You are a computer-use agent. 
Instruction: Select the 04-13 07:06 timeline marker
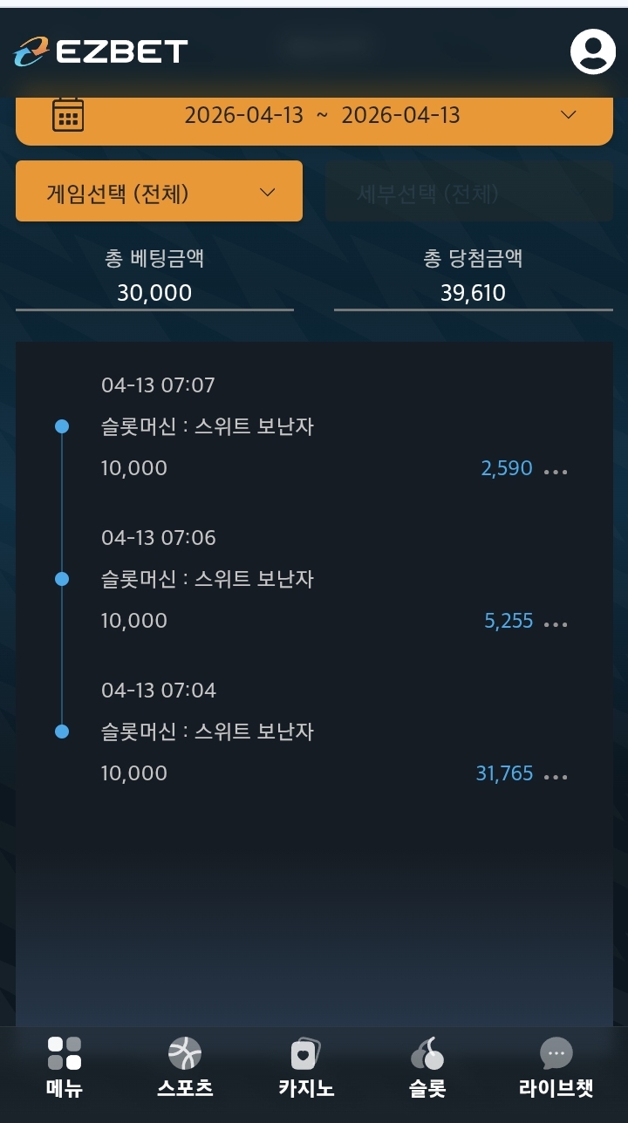62,579
